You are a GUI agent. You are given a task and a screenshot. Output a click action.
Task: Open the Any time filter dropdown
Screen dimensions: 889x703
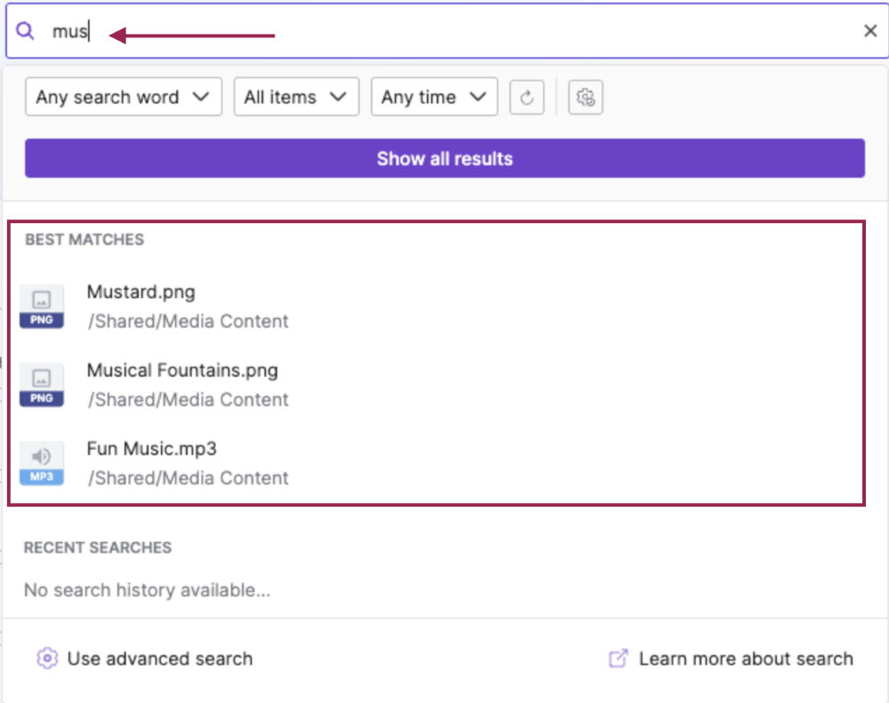434,98
